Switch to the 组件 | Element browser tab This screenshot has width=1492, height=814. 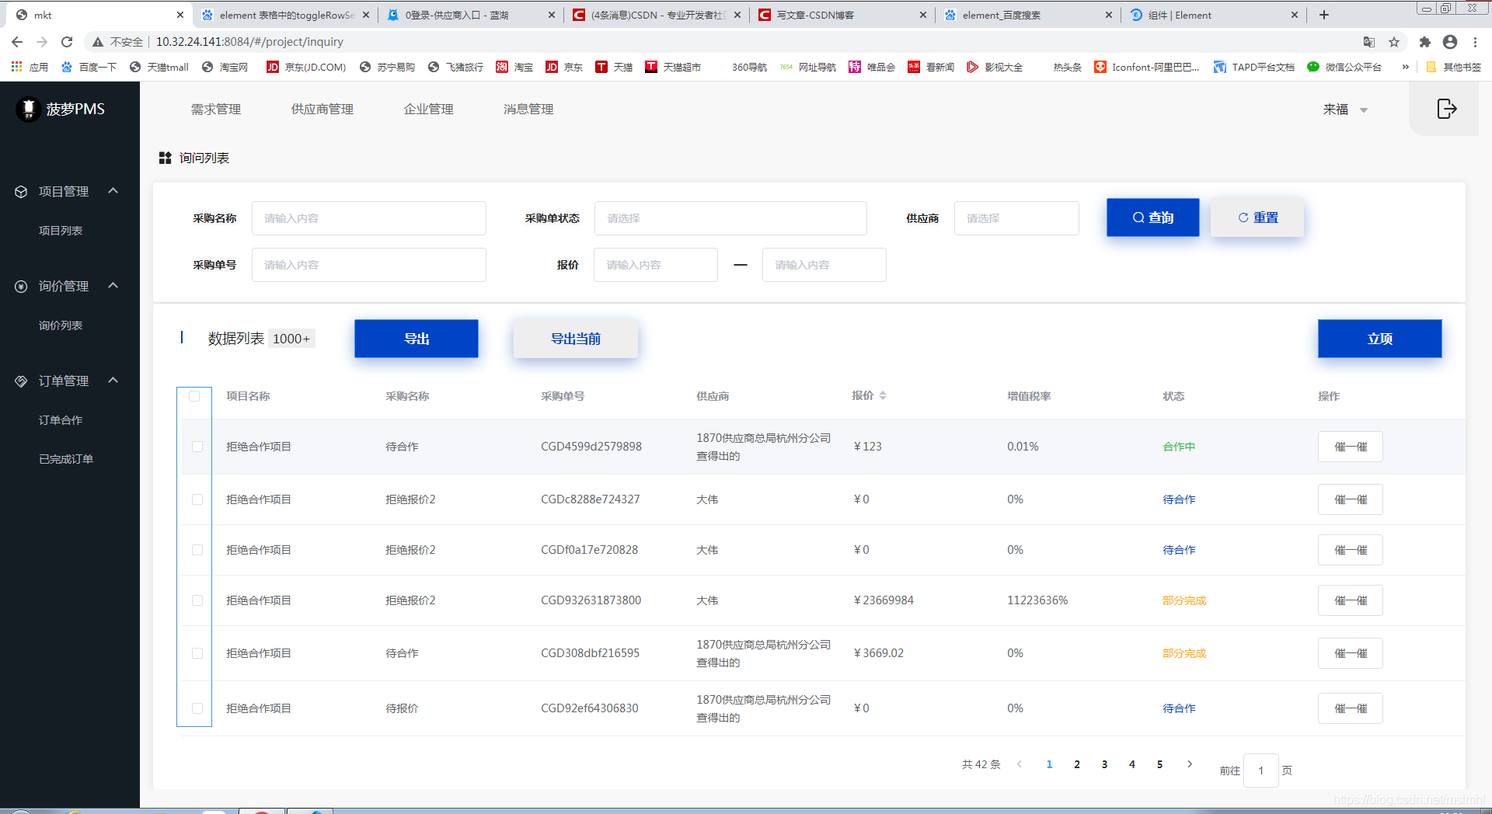pyautogui.click(x=1214, y=15)
